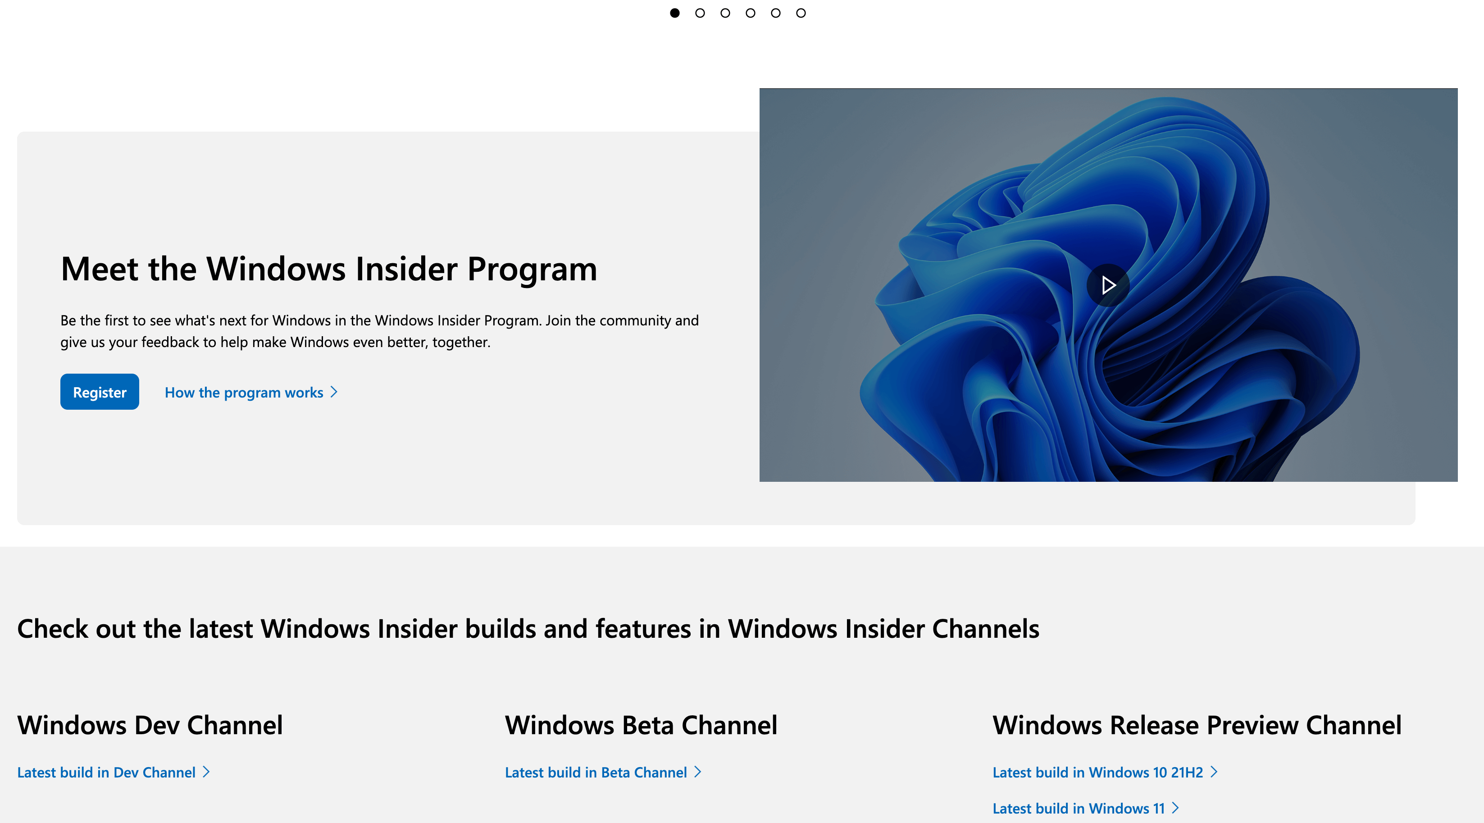Click chevron beside How the program works
1484x823 pixels.
(x=333, y=393)
